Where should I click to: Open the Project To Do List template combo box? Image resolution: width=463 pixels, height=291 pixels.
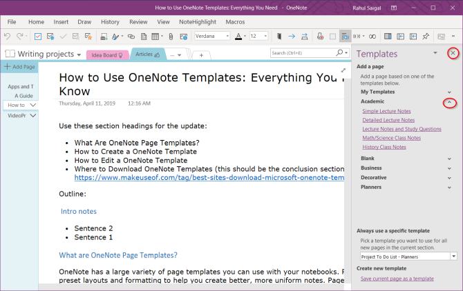[408, 257]
